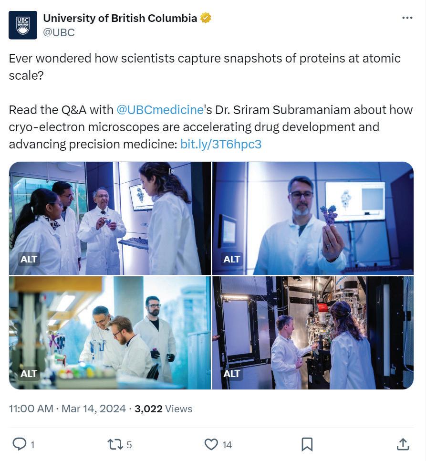426x461 pixels.
Task: Click University of British Columbia display name
Action: coord(120,18)
